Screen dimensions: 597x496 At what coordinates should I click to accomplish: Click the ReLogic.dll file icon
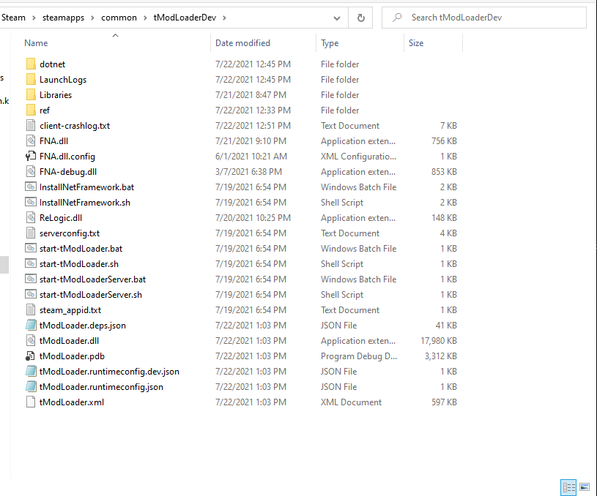tap(31, 217)
